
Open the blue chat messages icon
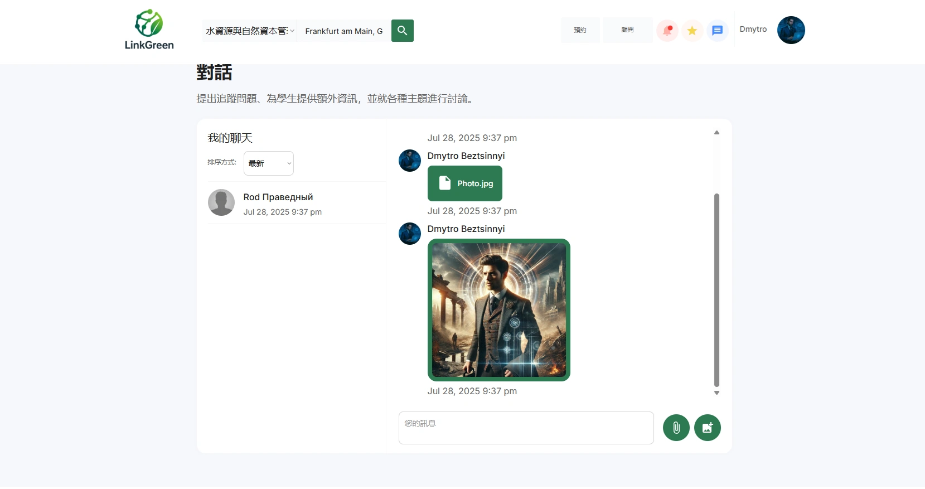pos(717,31)
